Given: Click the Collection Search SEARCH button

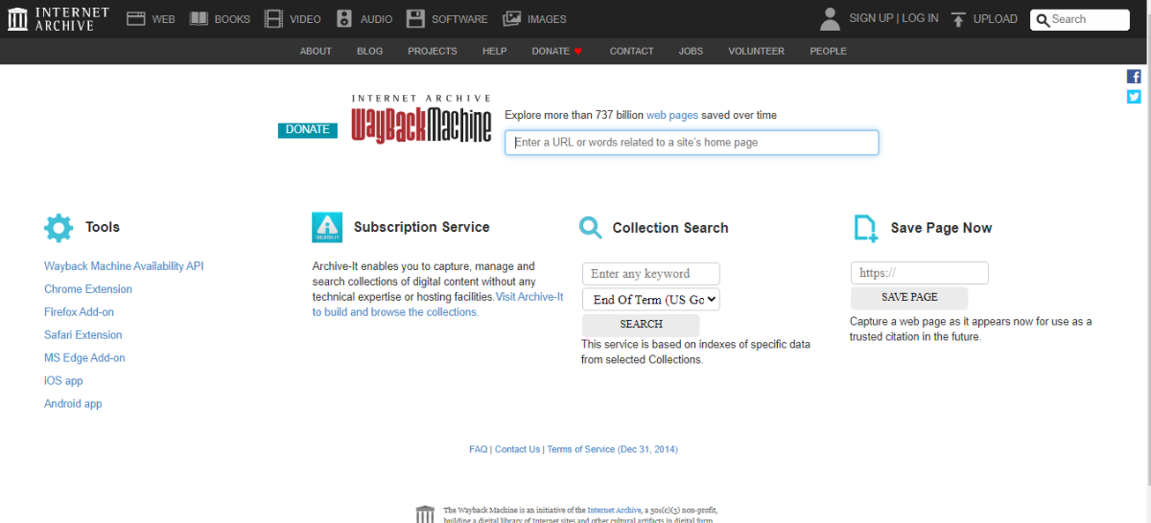Looking at the screenshot, I should tap(641, 325).
